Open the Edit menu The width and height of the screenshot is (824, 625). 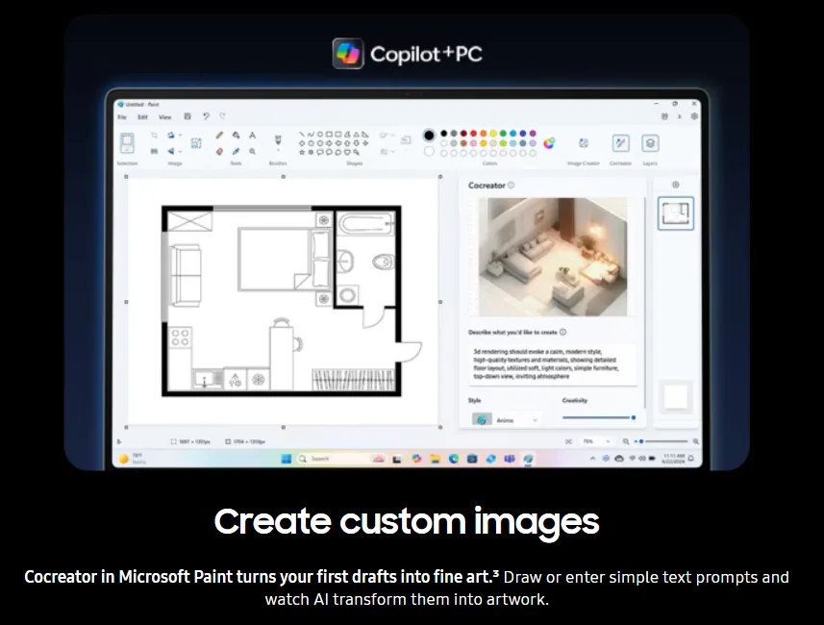click(142, 116)
